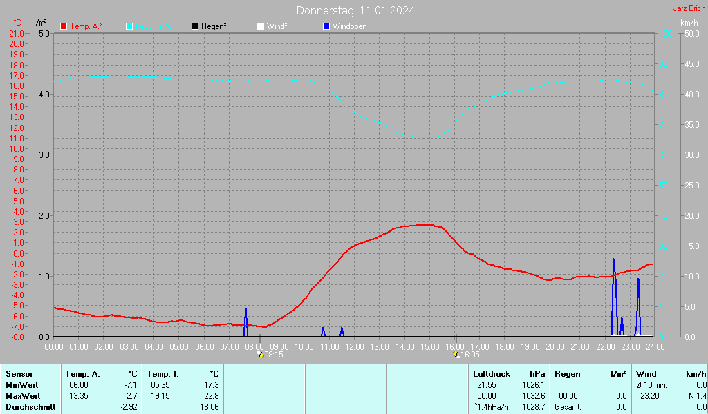This screenshot has width=708, height=414.
Task: Click the 24:00 time axis label
Action: point(655,347)
